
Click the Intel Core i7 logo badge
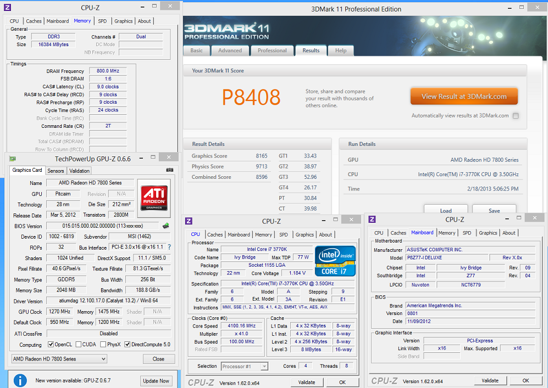tap(335, 261)
